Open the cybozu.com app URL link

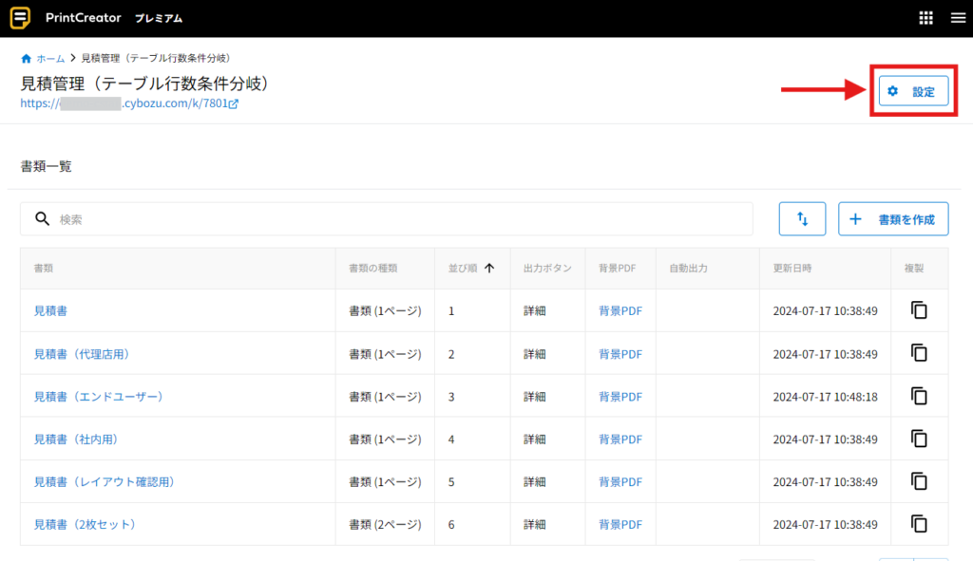(x=129, y=103)
